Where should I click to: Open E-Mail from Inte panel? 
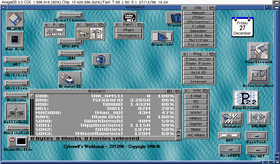click(196, 96)
